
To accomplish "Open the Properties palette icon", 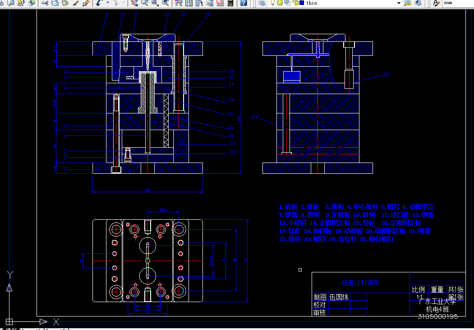I will pyautogui.click(x=179, y=3).
